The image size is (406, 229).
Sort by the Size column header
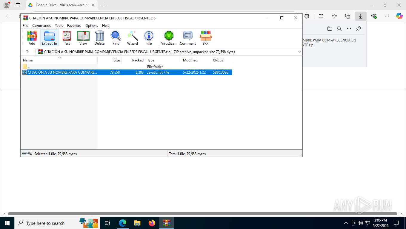[x=110, y=60]
